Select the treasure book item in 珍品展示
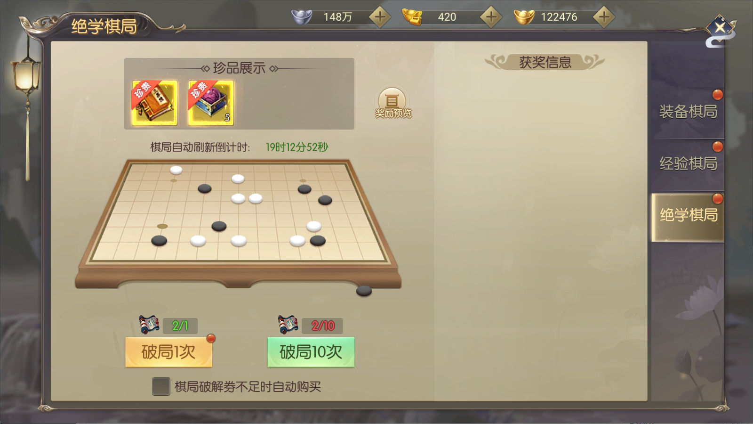Image resolution: width=753 pixels, height=424 pixels. (154, 103)
